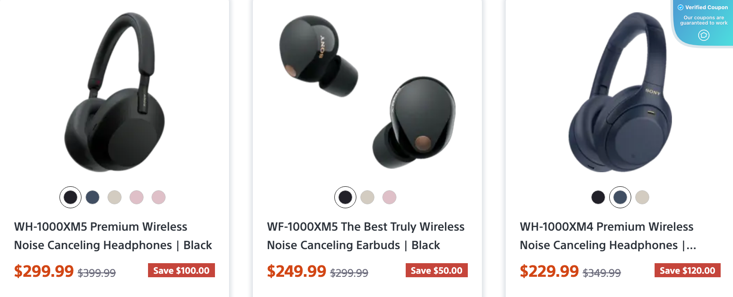This screenshot has height=297, width=733.
Task: Select the black color swatch for WH-1000XM4
Action: (x=598, y=197)
